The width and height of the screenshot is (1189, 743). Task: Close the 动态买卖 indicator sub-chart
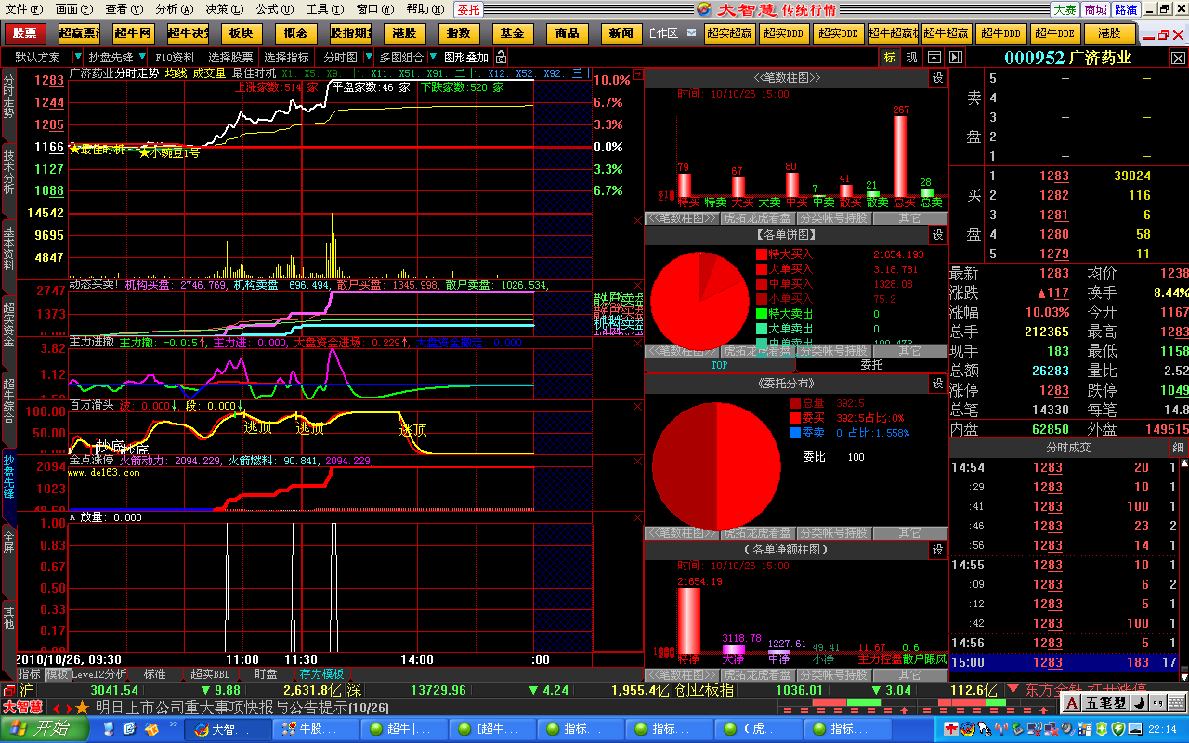pos(637,286)
